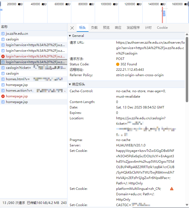Collapse the General section

tap(70, 36)
